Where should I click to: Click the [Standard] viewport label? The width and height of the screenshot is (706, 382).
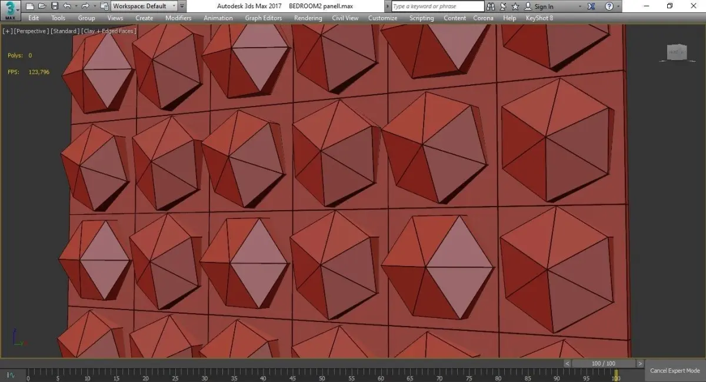click(65, 31)
